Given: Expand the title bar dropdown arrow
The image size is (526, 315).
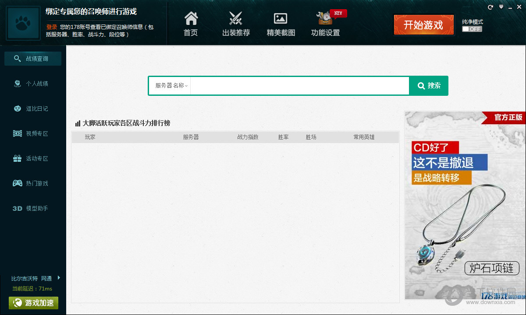Looking at the screenshot, I should pyautogui.click(x=501, y=7).
